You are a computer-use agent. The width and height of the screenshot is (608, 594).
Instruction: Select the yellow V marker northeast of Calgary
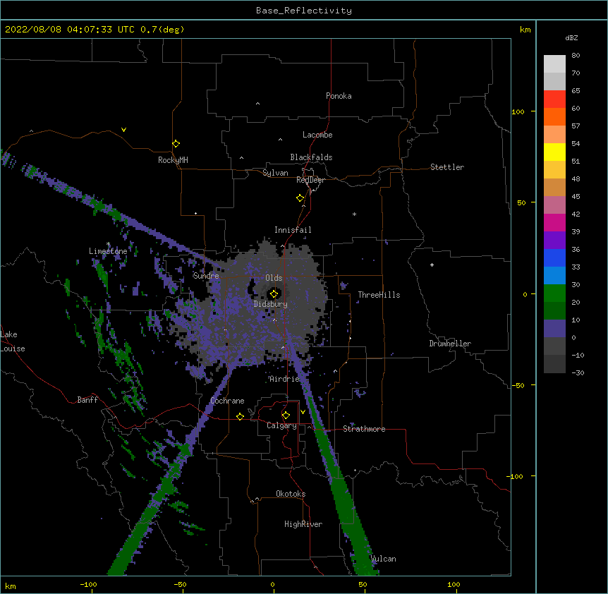(x=303, y=412)
